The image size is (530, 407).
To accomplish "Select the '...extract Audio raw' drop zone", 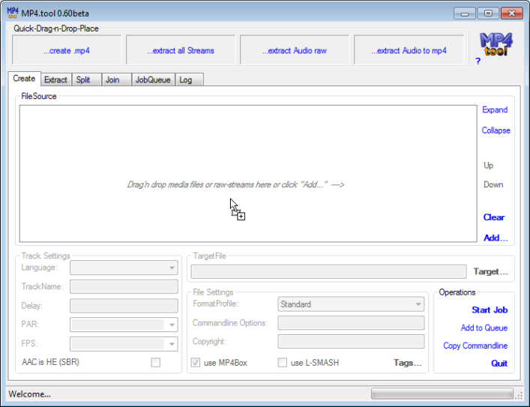I will (x=295, y=49).
